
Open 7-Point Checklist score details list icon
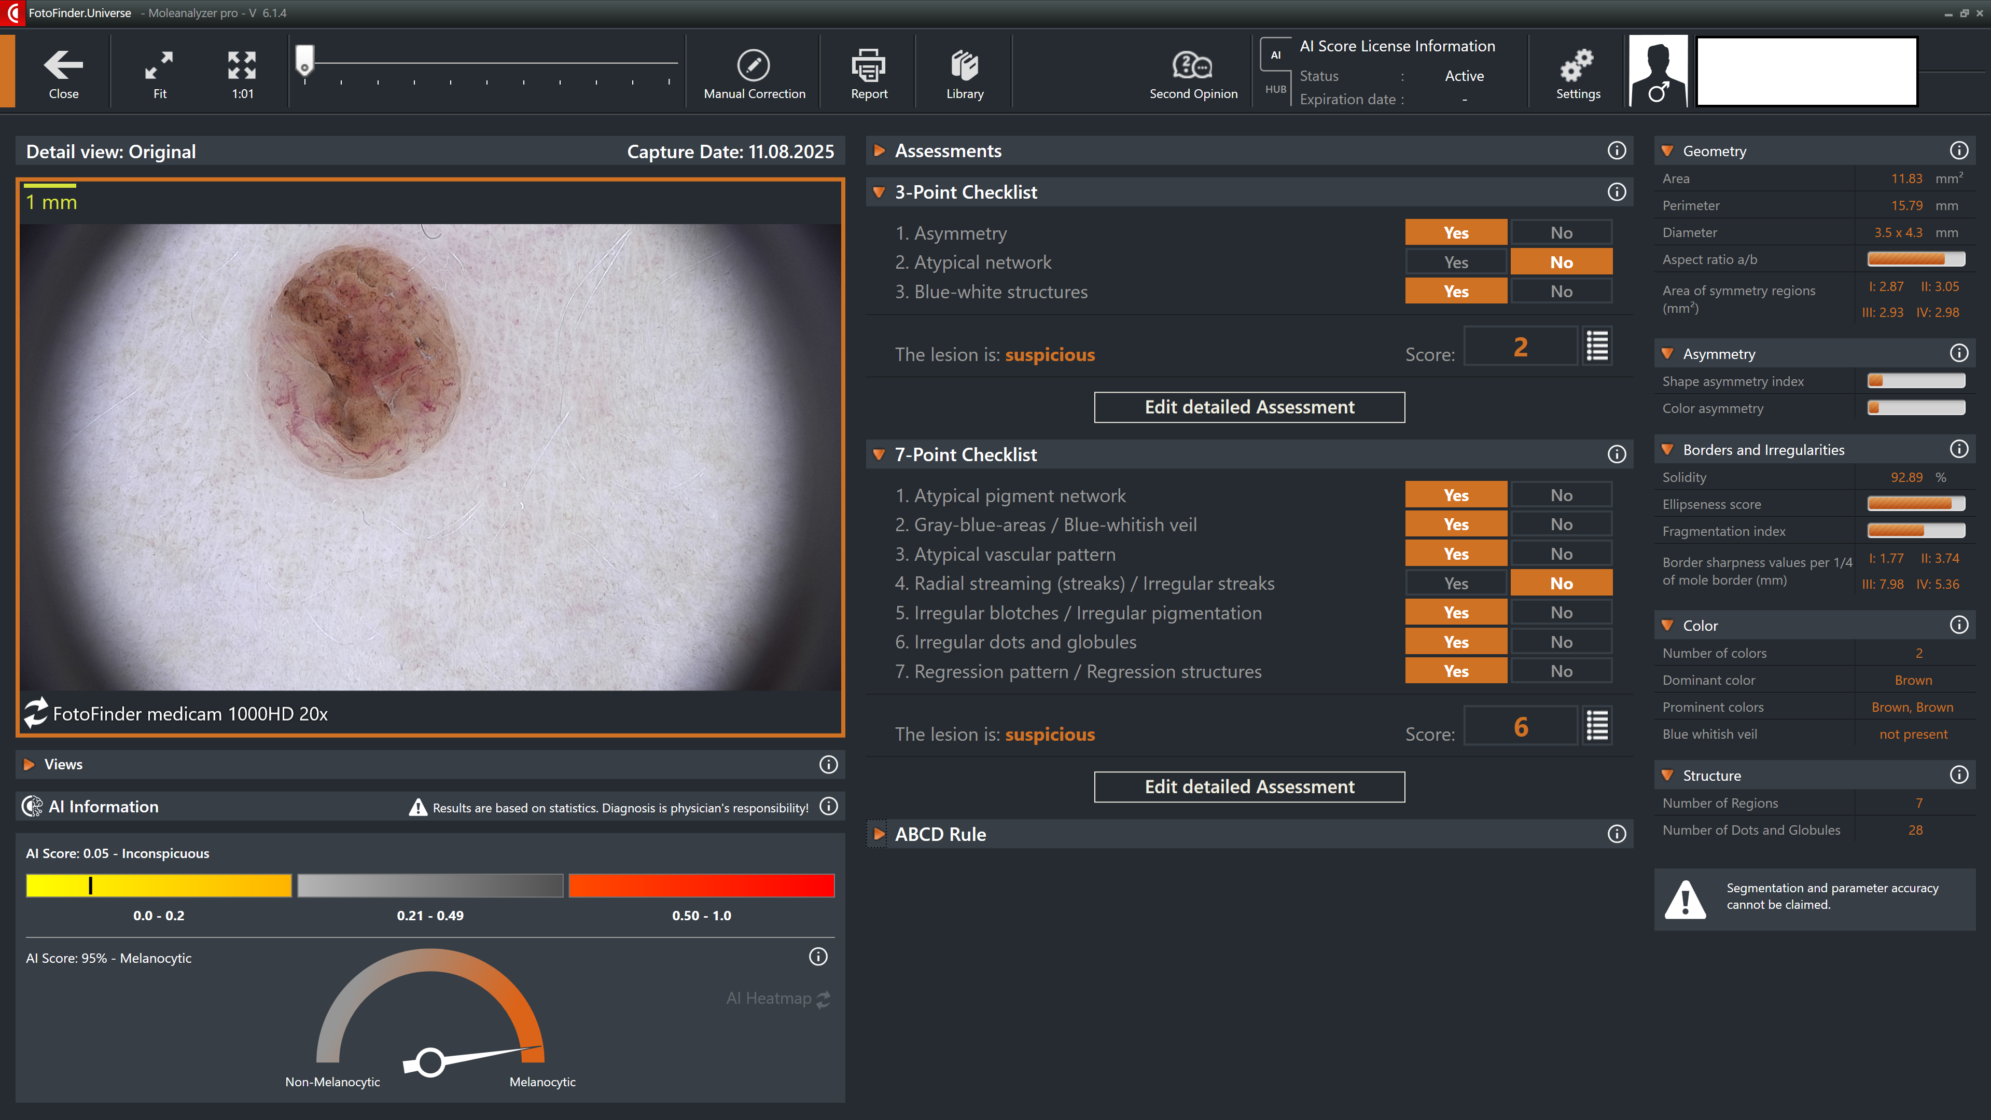1597,727
